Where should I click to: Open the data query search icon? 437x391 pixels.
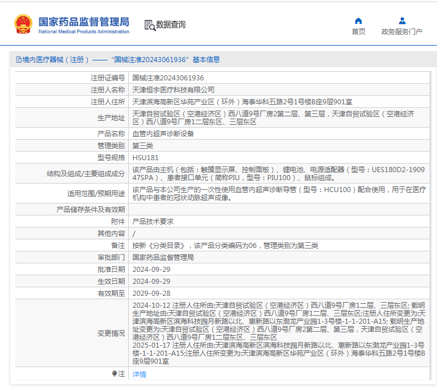(150, 25)
